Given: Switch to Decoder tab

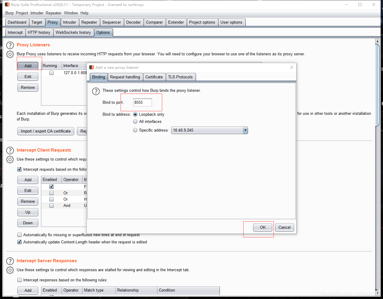Looking at the screenshot, I should pos(133,22).
